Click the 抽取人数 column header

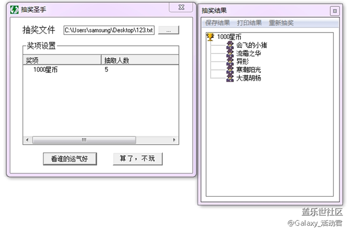click(x=140, y=61)
